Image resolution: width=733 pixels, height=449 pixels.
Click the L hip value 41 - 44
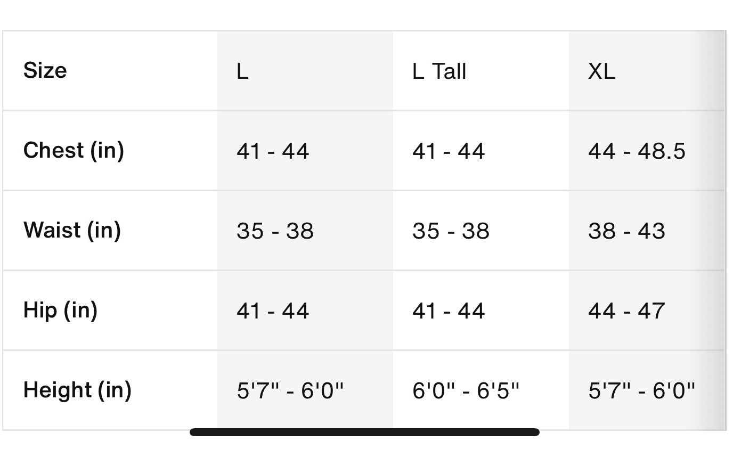[273, 311]
